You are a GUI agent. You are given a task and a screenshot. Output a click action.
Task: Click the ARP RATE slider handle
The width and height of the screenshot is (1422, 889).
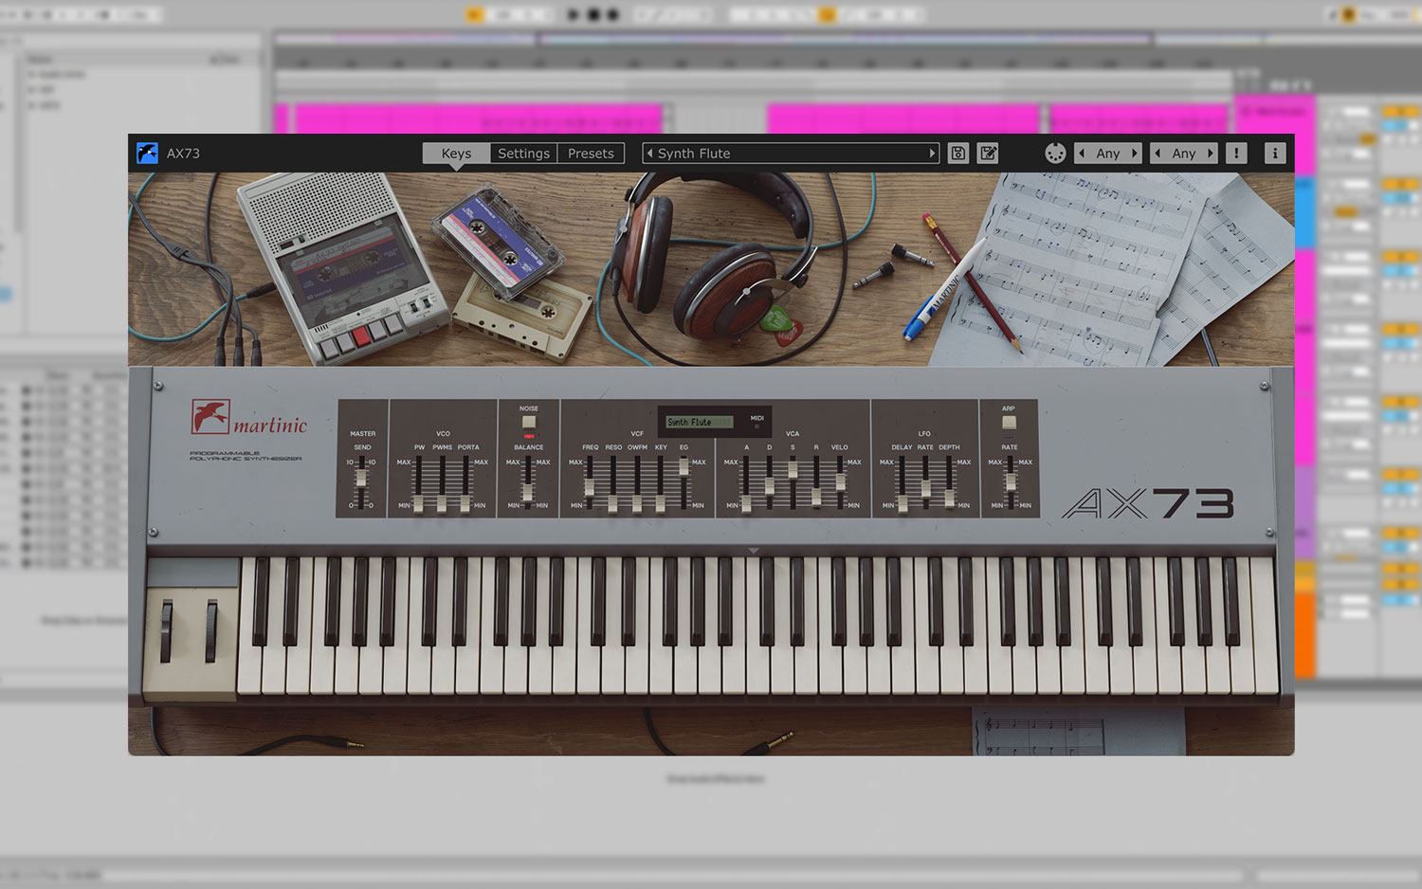coord(1011,482)
